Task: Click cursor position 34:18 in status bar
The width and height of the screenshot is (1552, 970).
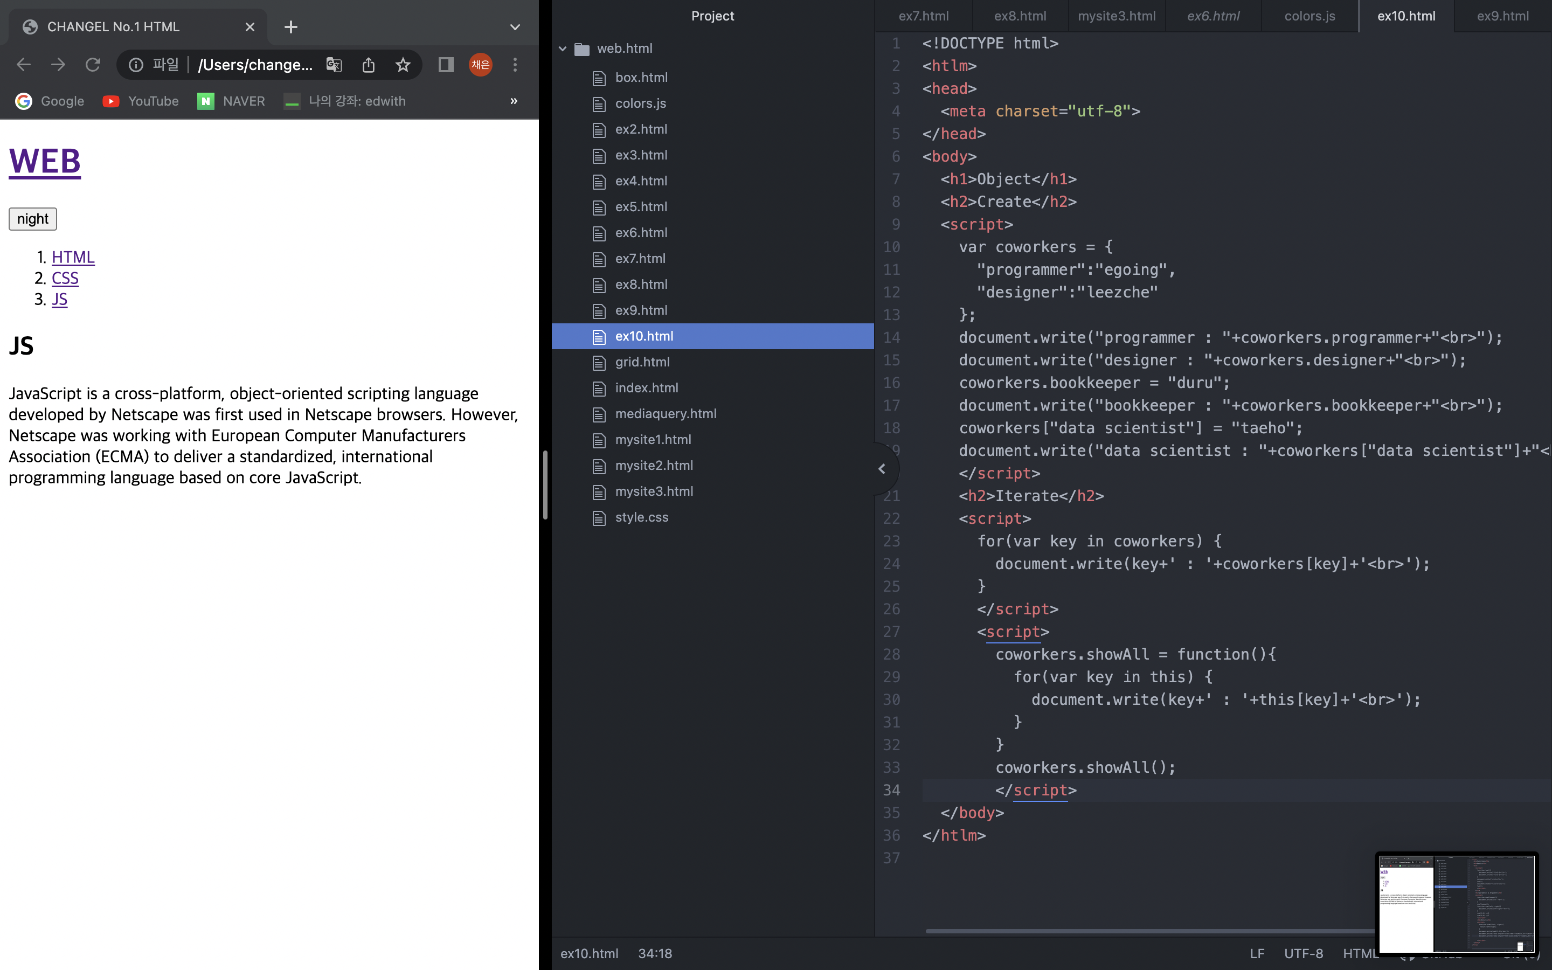Action: pyautogui.click(x=655, y=953)
